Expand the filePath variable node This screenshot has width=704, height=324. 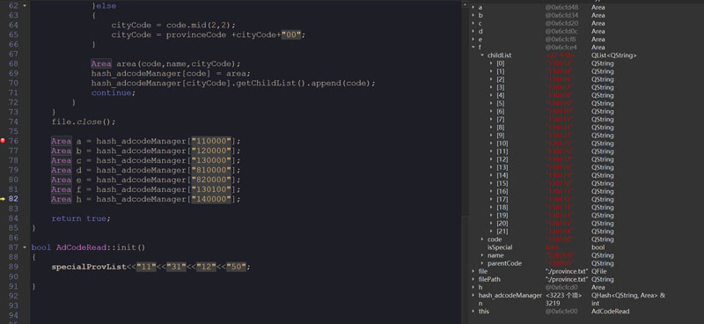pos(473,279)
